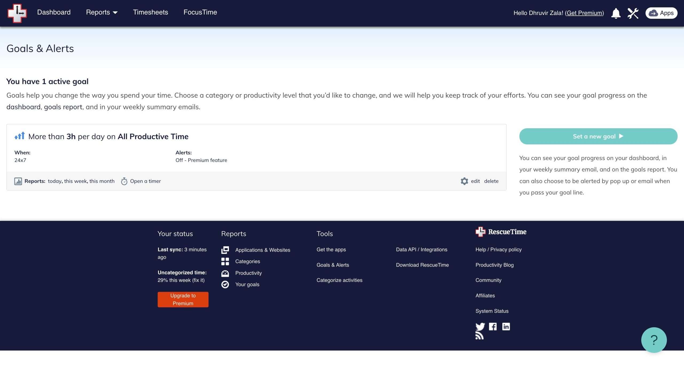The height and width of the screenshot is (370, 684).
Task: Click 'More than 3h per day' goal title
Action: [108, 137]
